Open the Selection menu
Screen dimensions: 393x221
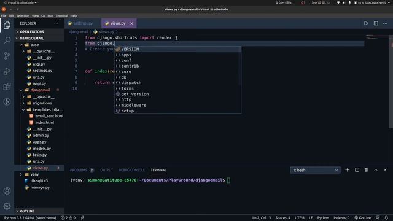pyautogui.click(x=23, y=16)
